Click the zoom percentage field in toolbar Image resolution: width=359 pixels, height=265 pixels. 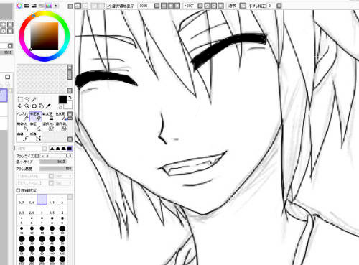(146, 6)
